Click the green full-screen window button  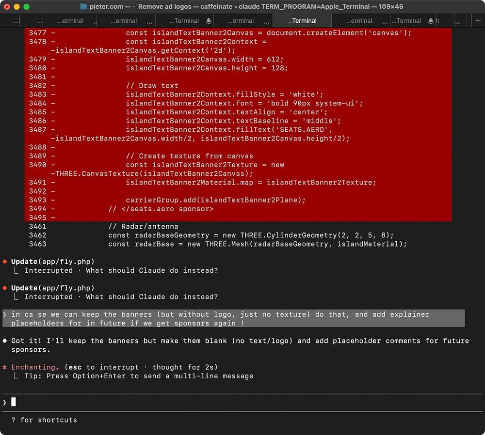click(x=27, y=6)
